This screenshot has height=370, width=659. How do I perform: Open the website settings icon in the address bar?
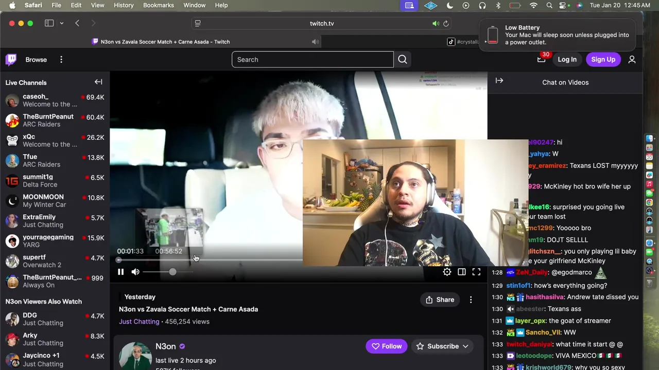click(x=198, y=24)
